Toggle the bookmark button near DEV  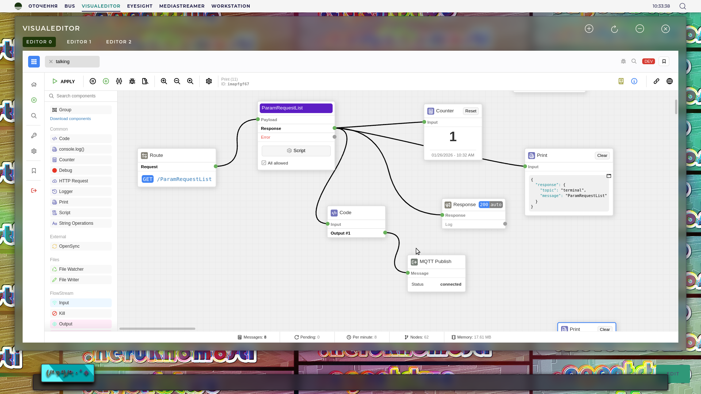pyautogui.click(x=664, y=61)
